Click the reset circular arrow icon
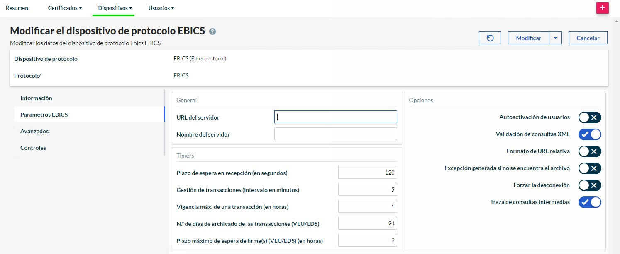 coord(490,38)
